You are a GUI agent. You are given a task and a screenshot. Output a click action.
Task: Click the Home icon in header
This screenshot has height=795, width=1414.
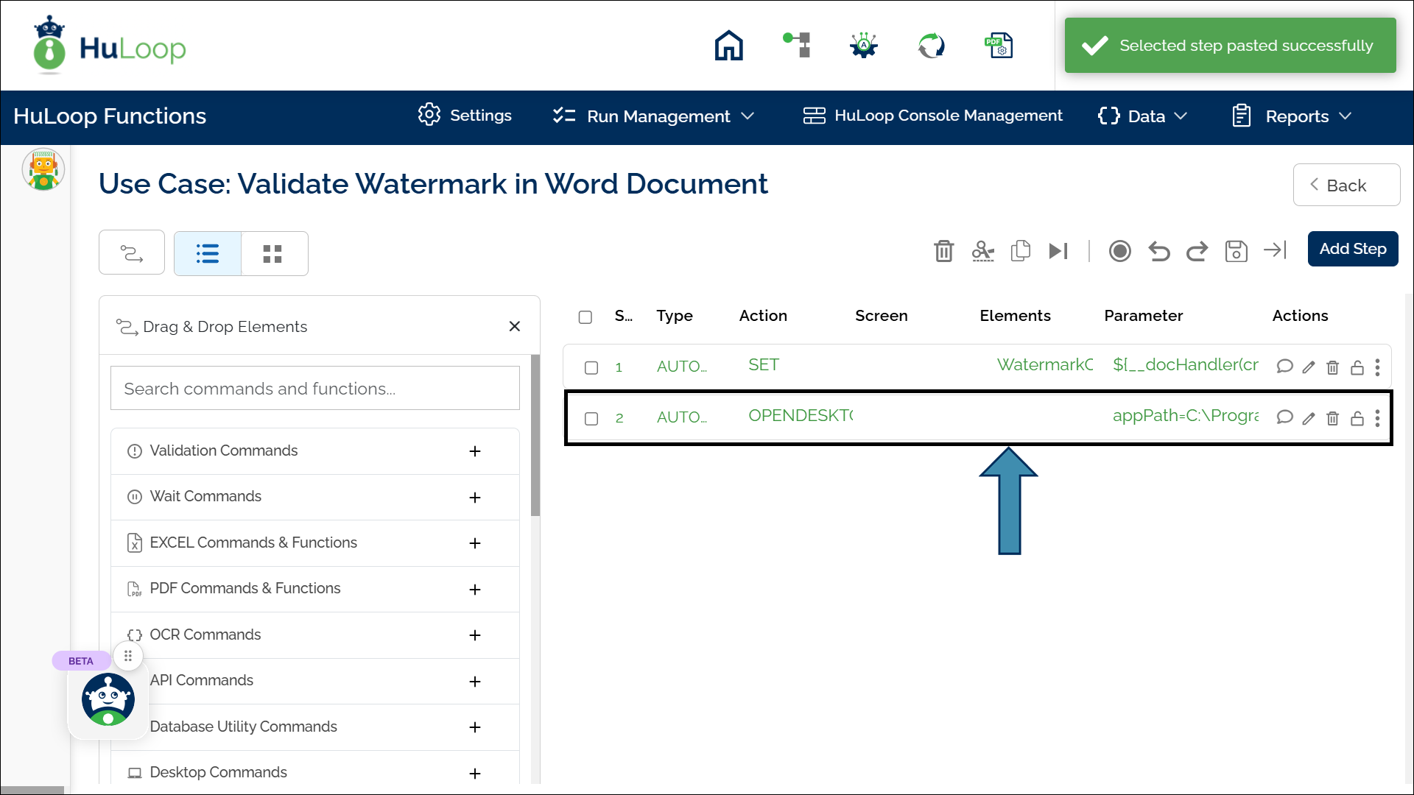[x=728, y=46]
